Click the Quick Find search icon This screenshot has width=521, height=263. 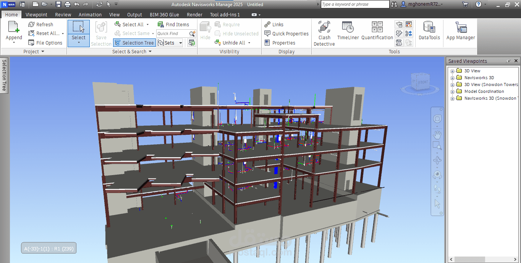click(x=192, y=33)
